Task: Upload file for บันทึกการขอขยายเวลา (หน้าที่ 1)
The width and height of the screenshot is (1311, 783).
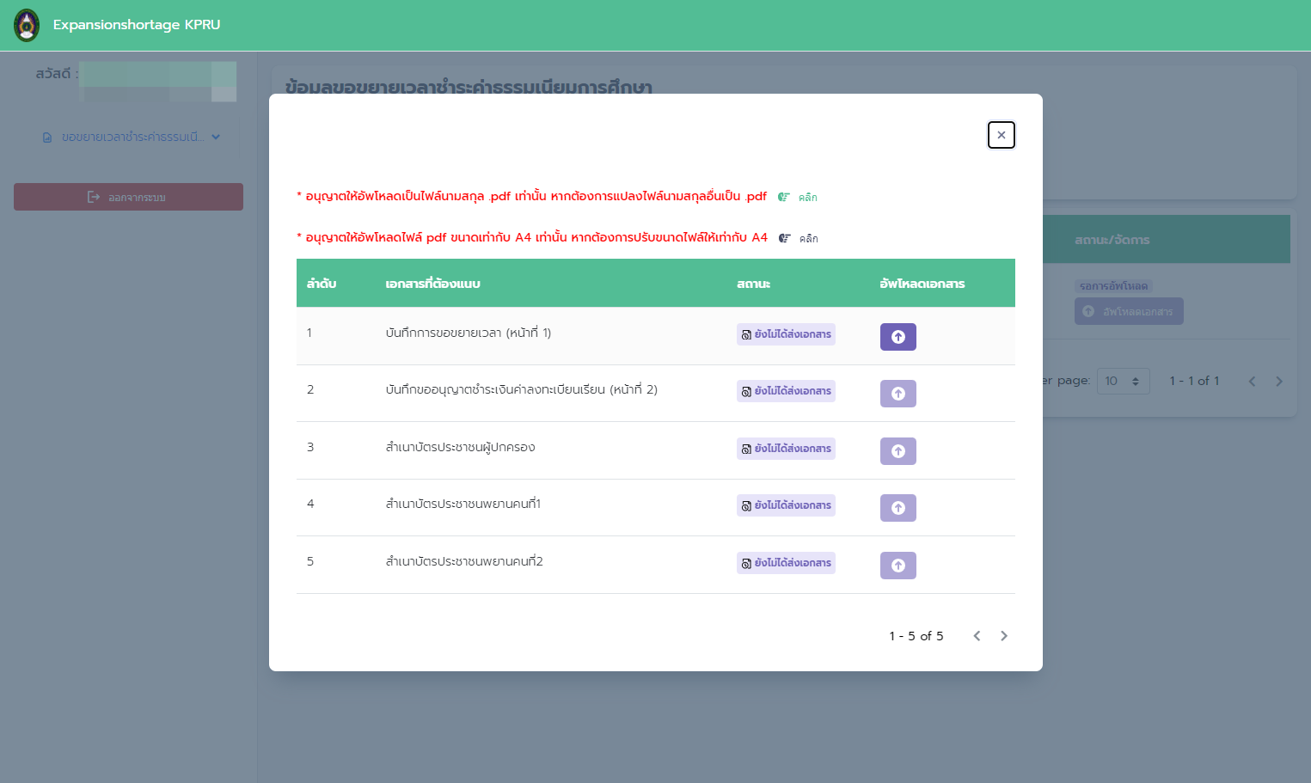Action: [x=898, y=337]
